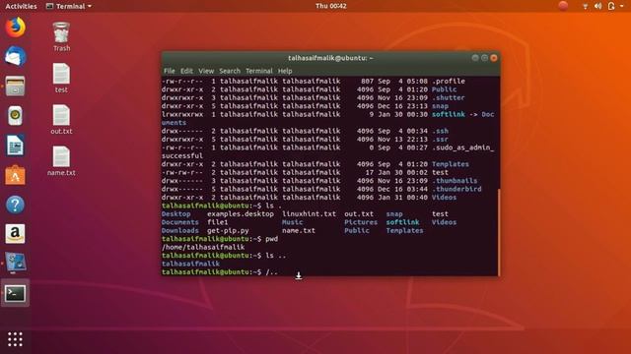Open the Shutter screenshot app in dock

[x=16, y=264]
